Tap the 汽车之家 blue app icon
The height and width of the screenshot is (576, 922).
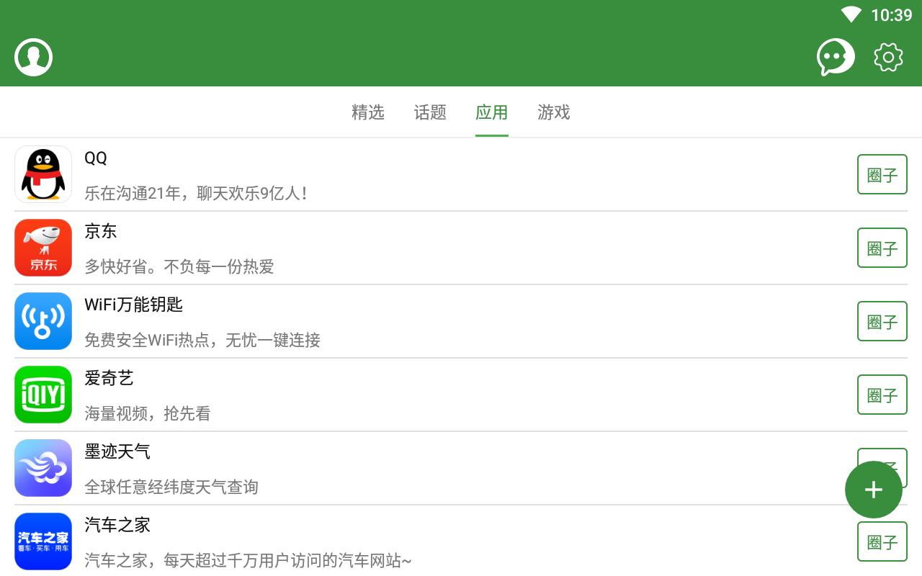(43, 541)
